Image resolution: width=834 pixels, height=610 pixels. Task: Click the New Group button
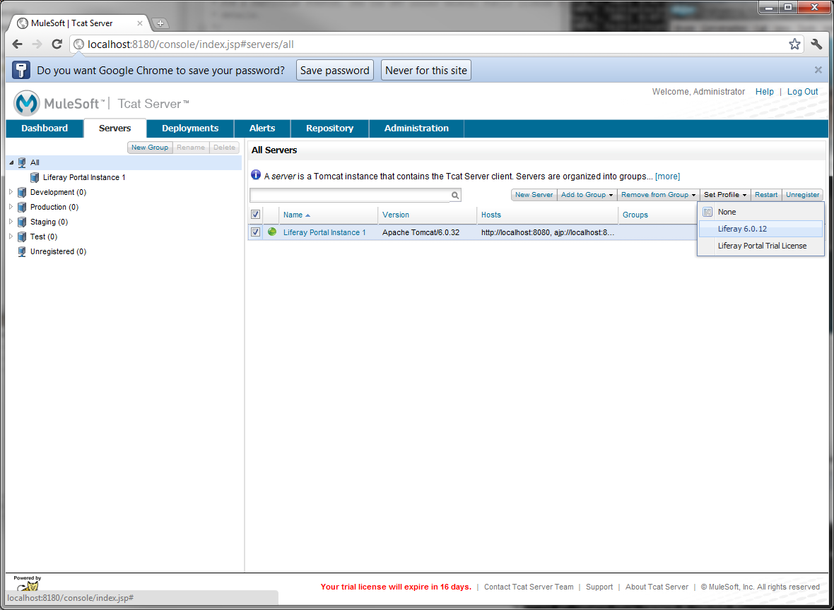coord(150,148)
